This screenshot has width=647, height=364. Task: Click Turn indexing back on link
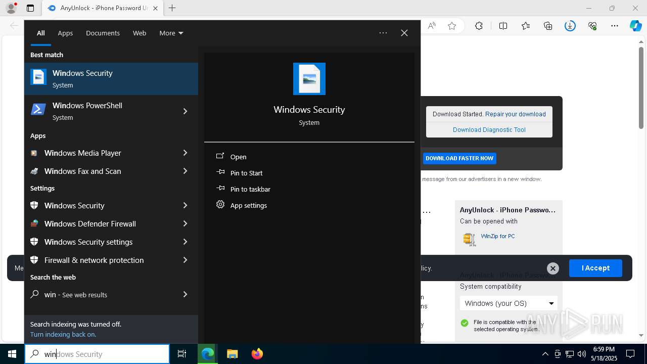click(63, 334)
